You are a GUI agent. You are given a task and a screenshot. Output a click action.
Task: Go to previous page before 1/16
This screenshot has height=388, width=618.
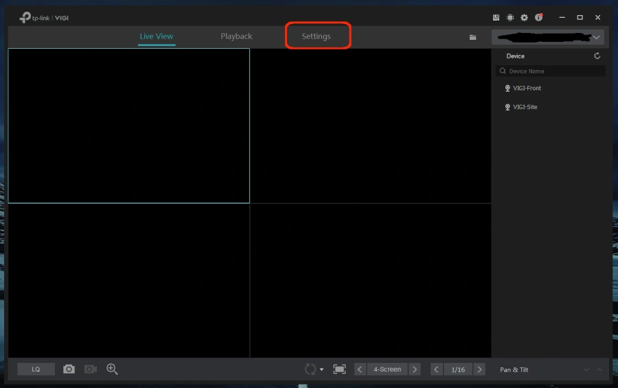pyautogui.click(x=436, y=369)
